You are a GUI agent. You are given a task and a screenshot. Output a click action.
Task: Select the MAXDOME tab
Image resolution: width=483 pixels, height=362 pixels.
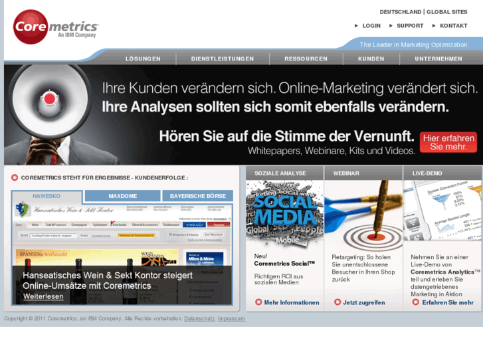[x=123, y=196]
